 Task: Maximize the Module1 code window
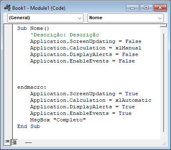coord(146,8)
